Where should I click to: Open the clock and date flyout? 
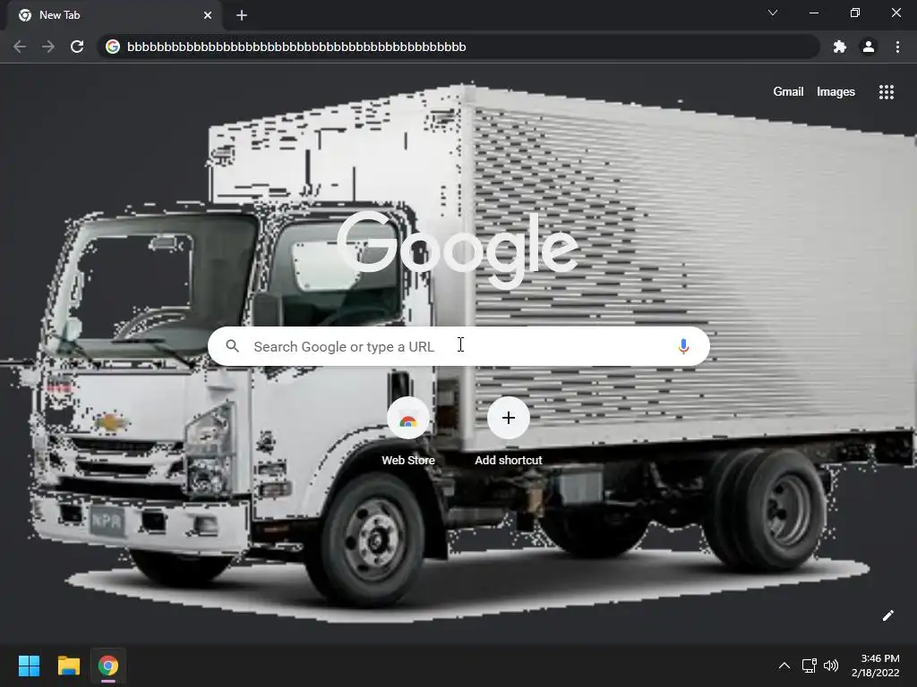[876, 666]
